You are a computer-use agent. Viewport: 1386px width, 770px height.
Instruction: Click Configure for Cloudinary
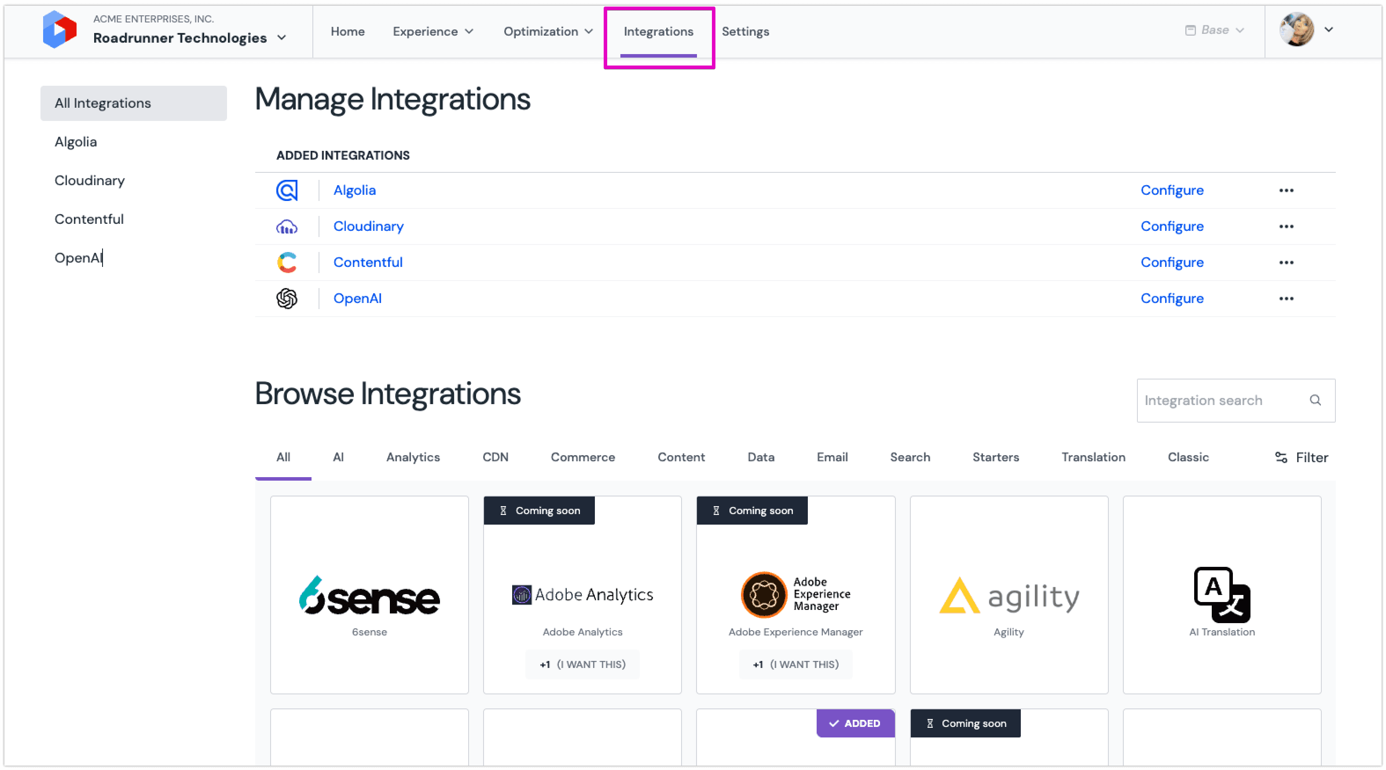click(x=1172, y=226)
